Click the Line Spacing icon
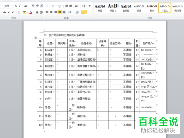Image resolution: width=184 pixels, height=138 pixels. pos(70,12)
